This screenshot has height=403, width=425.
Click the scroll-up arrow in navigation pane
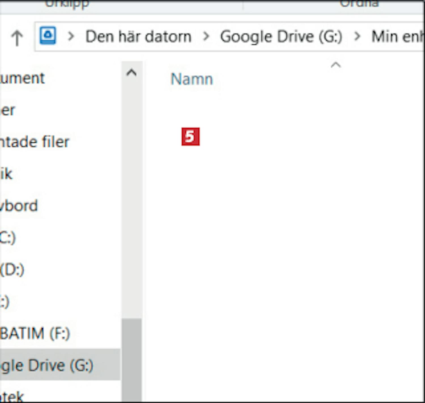coord(131,73)
